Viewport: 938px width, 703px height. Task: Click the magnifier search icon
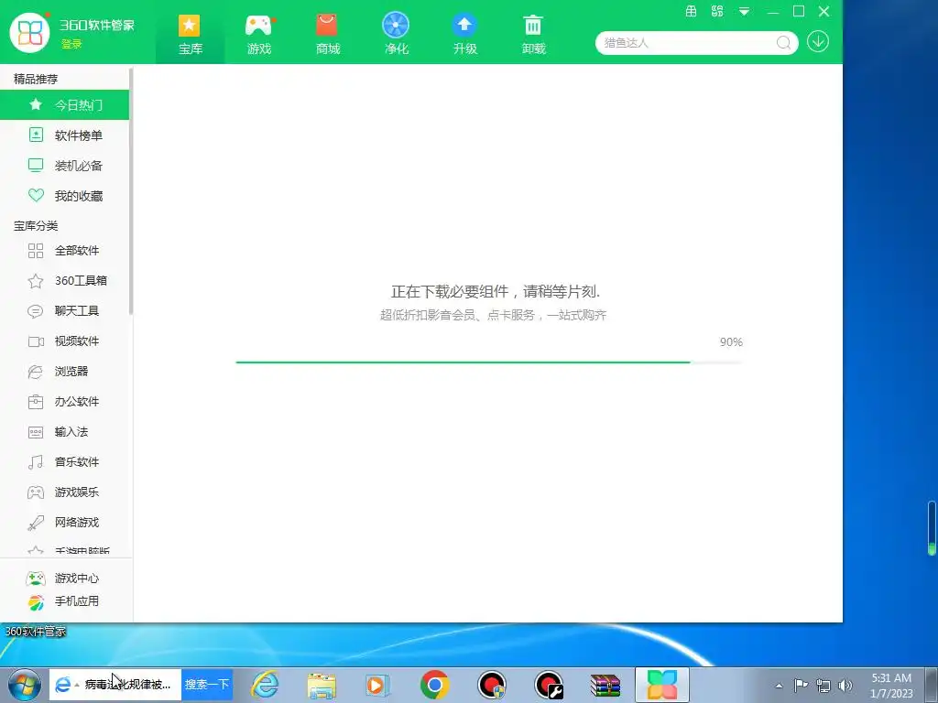[x=784, y=42]
